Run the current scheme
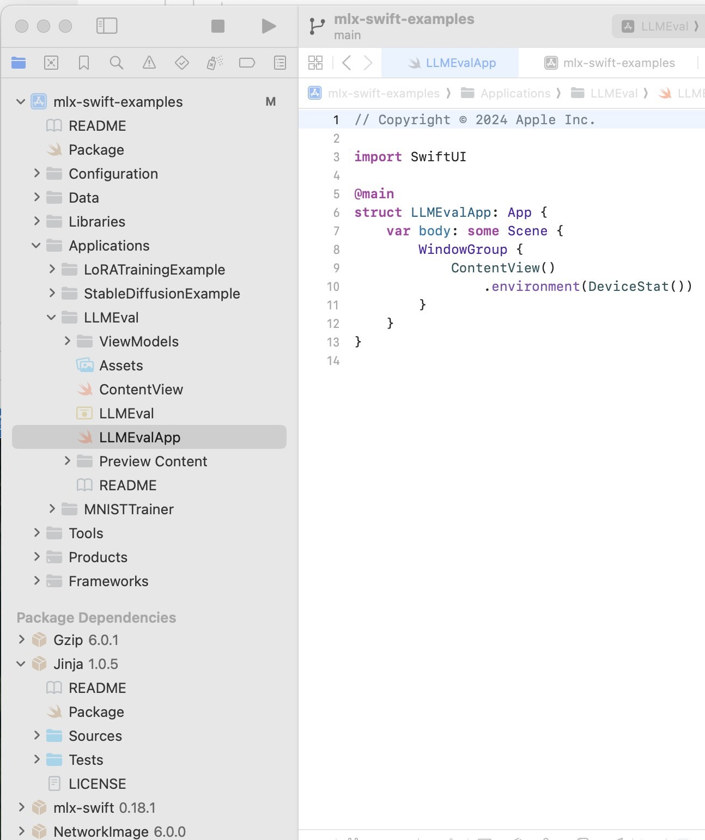The width and height of the screenshot is (705, 840). [x=268, y=26]
